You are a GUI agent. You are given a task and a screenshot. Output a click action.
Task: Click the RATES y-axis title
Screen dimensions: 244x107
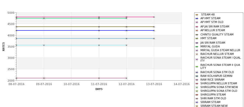(x=4, y=47)
